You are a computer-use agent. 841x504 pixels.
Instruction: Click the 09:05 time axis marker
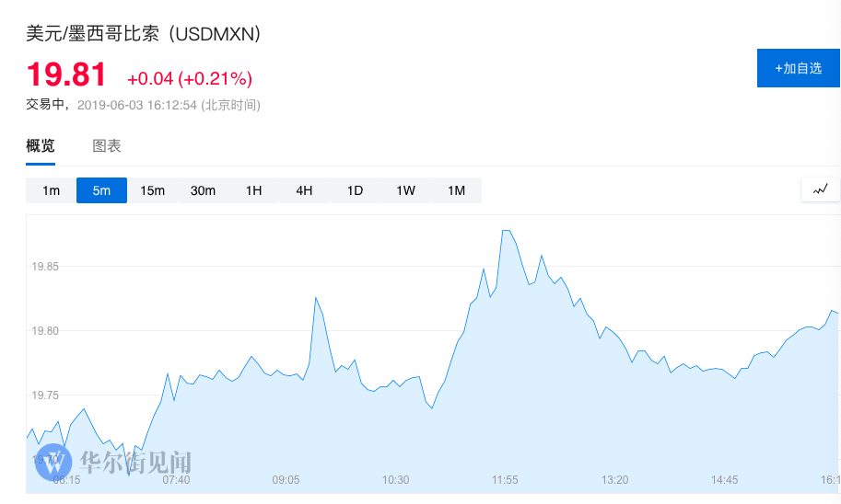[x=286, y=480]
